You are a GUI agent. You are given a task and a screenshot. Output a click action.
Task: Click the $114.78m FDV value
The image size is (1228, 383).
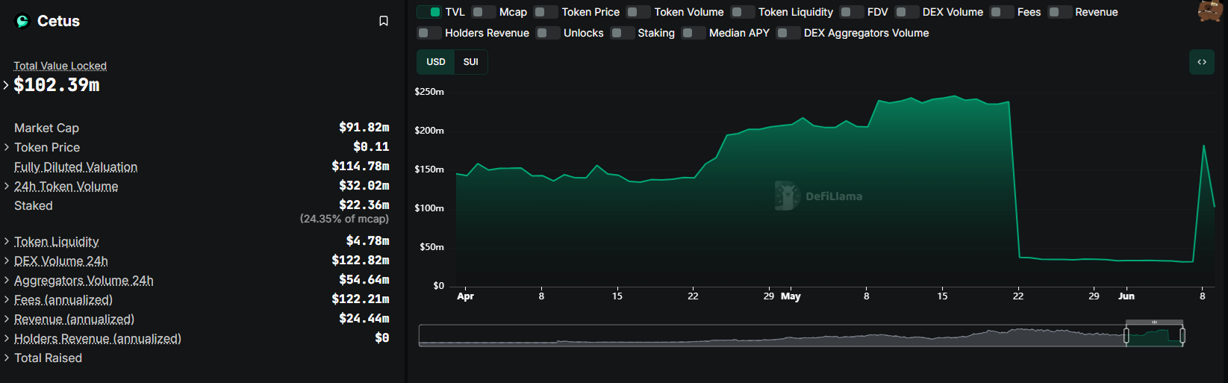click(361, 166)
